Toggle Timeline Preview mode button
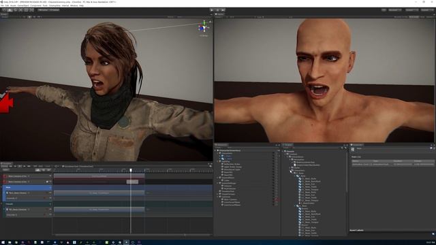The width and height of the screenshot is (436, 245). click(4, 166)
